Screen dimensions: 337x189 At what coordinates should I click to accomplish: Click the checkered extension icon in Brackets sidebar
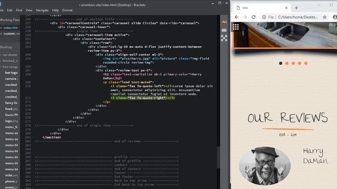[x=224, y=38]
